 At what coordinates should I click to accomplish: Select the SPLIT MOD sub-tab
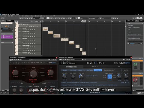(x=90, y=70)
